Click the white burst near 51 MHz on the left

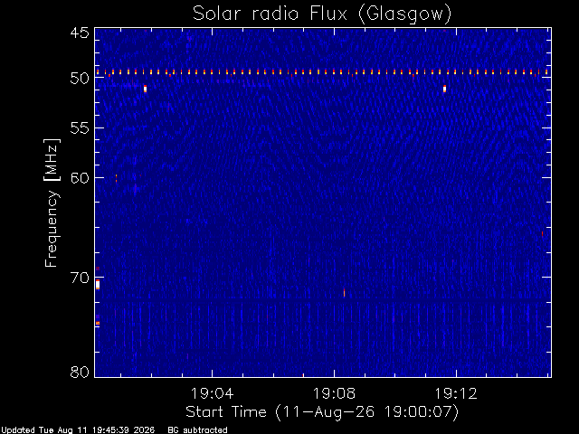click(145, 89)
